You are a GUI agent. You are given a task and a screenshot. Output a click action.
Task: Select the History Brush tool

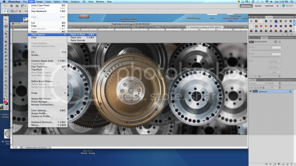6,52
